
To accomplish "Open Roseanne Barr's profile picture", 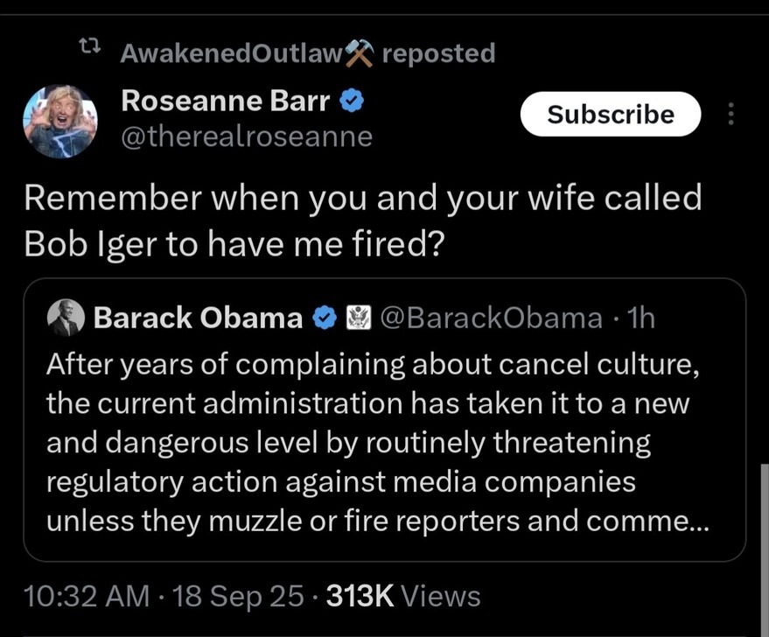I will point(59,121).
